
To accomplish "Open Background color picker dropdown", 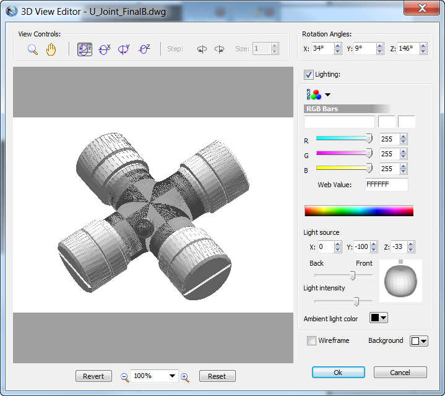I will pos(419,341).
